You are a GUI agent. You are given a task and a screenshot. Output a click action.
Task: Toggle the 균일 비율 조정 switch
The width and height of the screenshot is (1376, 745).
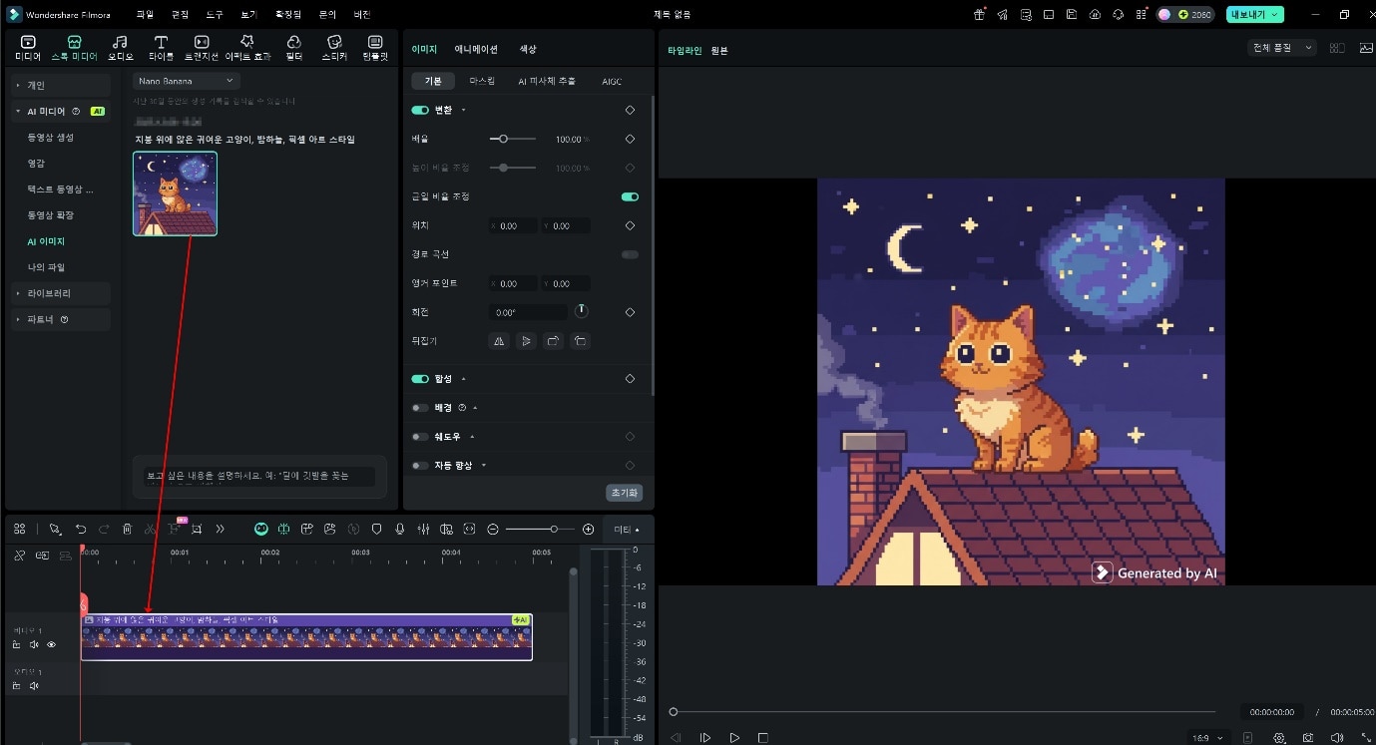[x=630, y=196]
